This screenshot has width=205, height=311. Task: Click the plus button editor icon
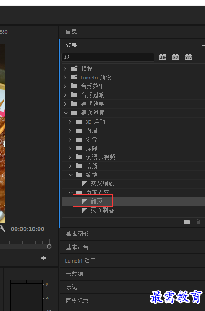click(43, 258)
